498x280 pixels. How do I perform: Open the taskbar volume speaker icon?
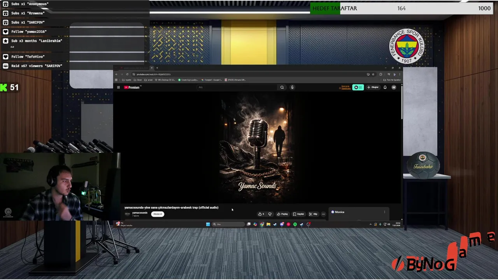389,224
